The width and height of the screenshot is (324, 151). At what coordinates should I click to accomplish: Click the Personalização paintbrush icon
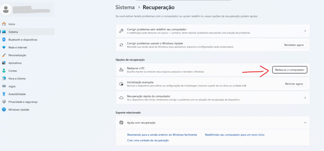point(4,55)
